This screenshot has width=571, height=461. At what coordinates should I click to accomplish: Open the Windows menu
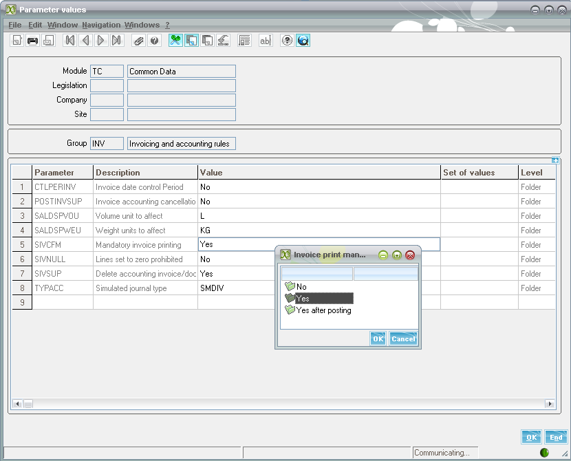pos(142,25)
